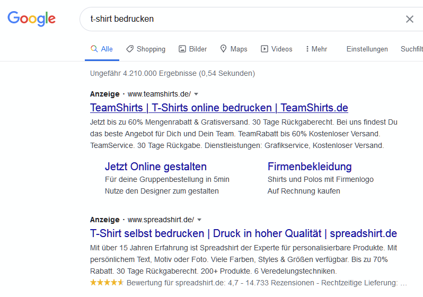Click the tag icon of the Shopping tab
The height and width of the screenshot is (297, 423).
click(130, 49)
